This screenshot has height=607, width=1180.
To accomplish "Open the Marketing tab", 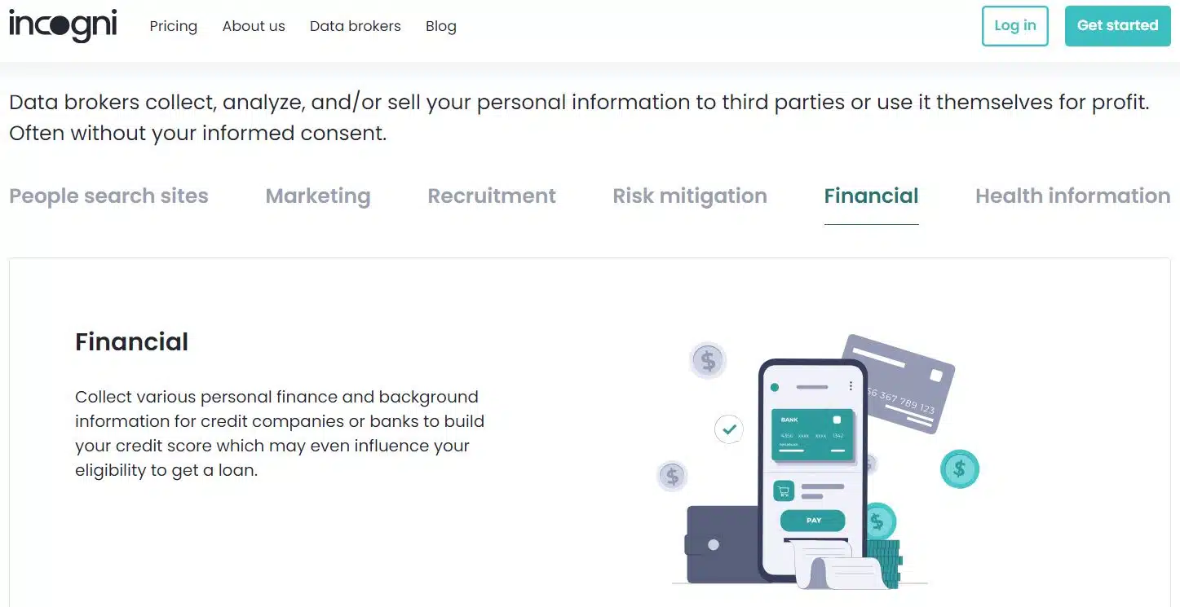I will point(318,196).
